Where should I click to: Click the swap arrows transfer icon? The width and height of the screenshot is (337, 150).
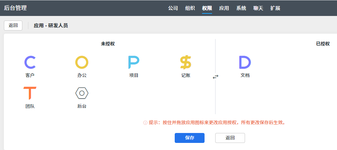point(216,77)
